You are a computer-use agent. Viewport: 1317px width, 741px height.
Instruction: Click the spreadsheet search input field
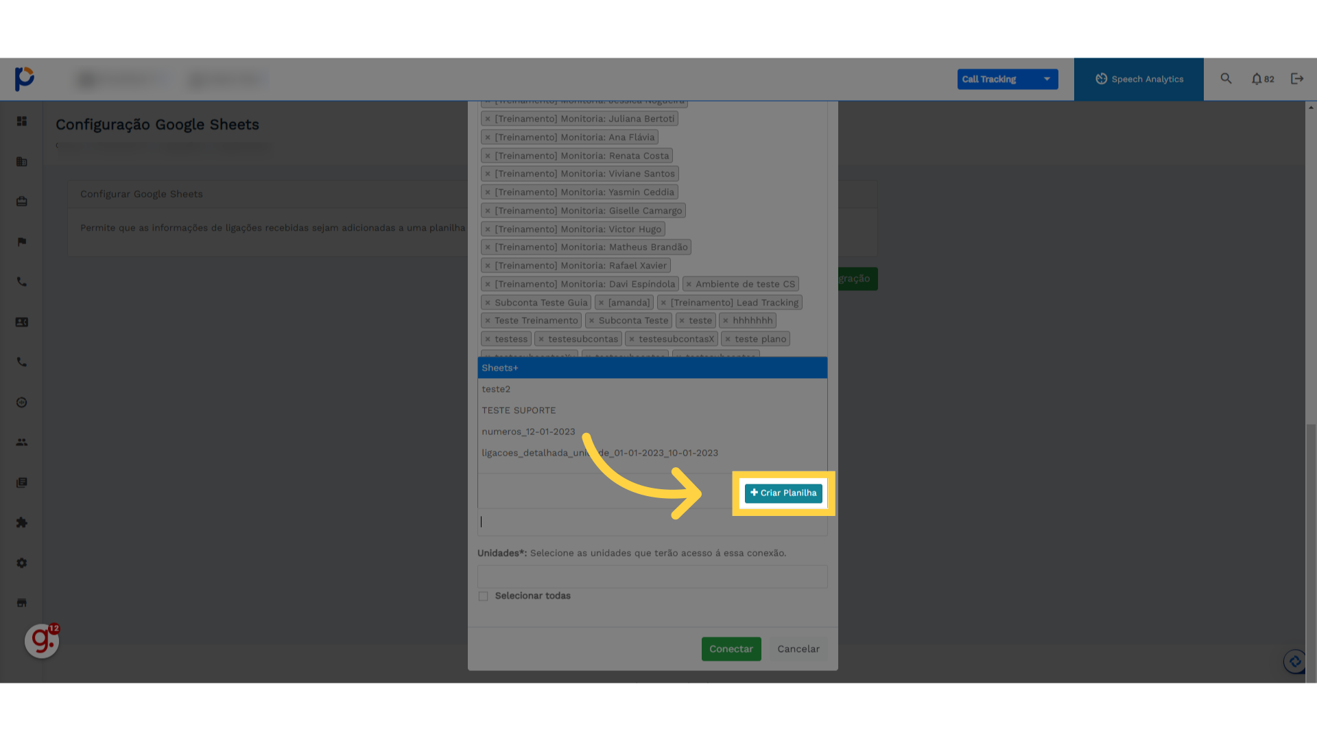pos(652,522)
